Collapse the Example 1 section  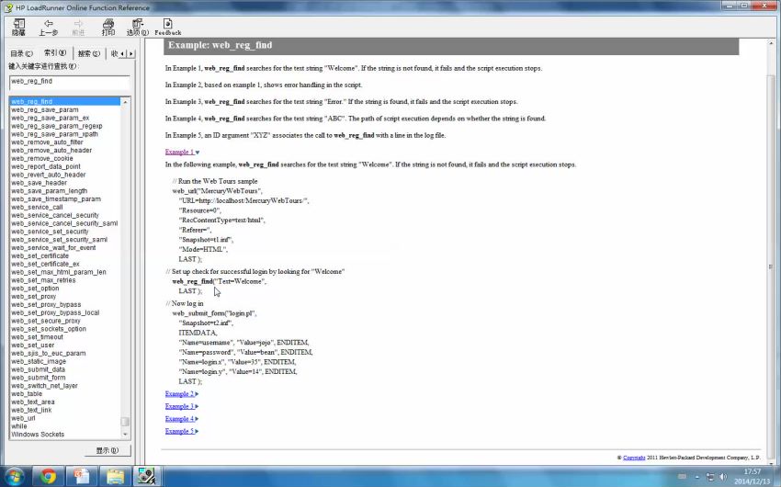pyautogui.click(x=182, y=153)
